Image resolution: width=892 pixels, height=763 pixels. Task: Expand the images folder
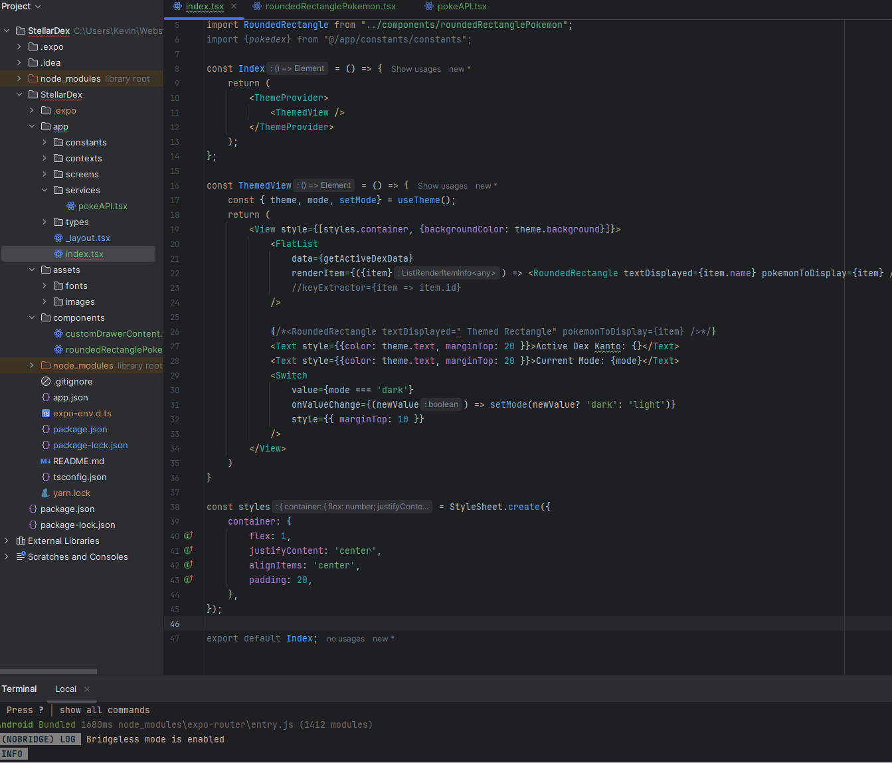click(x=45, y=301)
